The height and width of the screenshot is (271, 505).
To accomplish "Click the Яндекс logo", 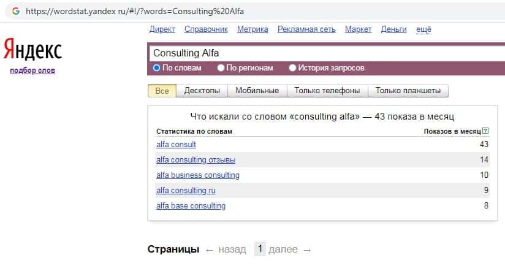I will pyautogui.click(x=32, y=49).
